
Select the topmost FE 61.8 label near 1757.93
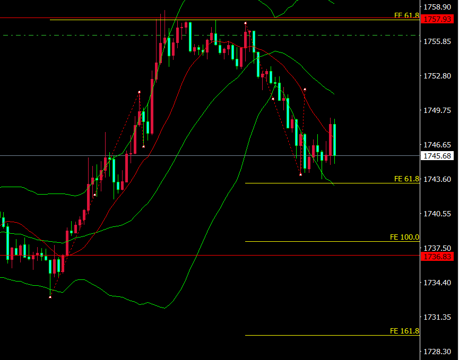406,15
